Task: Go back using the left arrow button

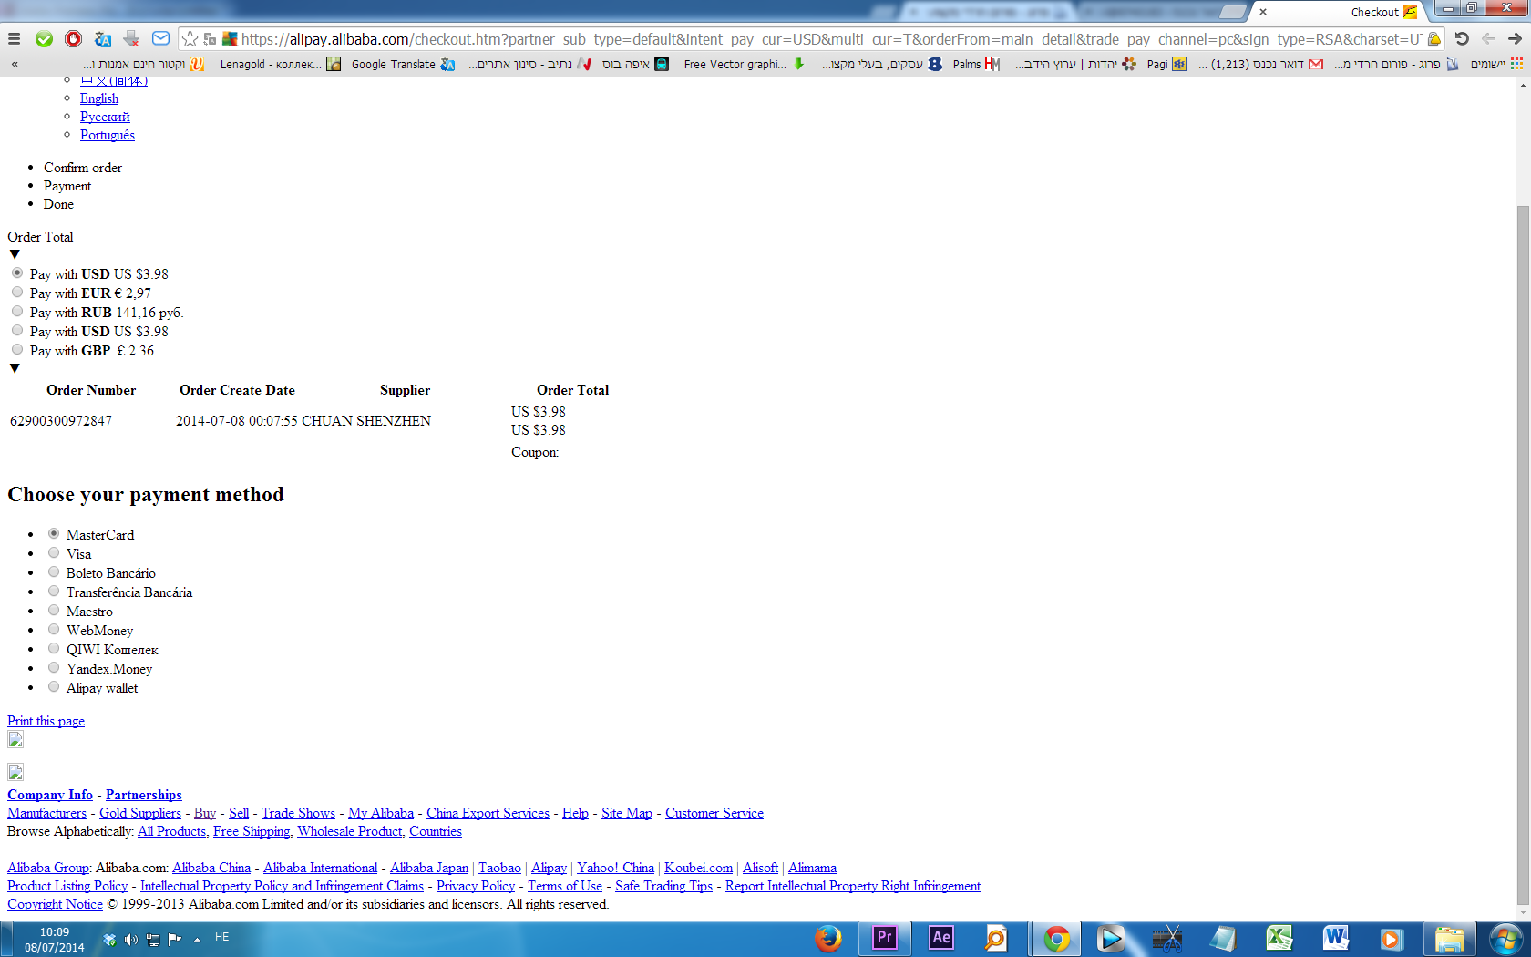Action: pyautogui.click(x=1488, y=39)
